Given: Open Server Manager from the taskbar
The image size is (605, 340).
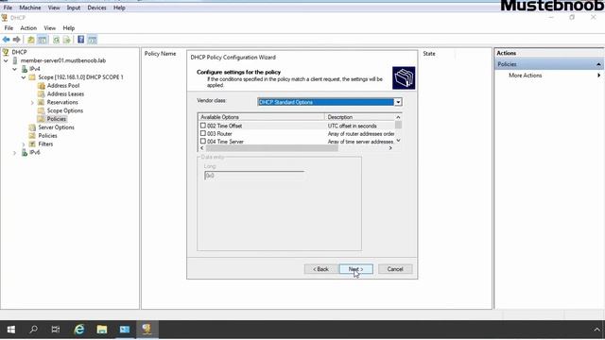Looking at the screenshot, I should (x=124, y=330).
